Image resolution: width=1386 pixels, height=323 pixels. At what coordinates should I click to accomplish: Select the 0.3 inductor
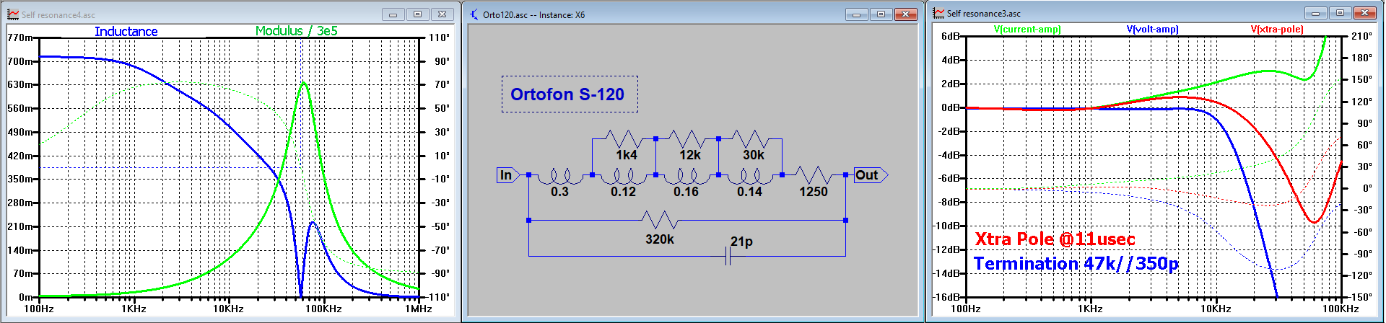click(x=560, y=176)
